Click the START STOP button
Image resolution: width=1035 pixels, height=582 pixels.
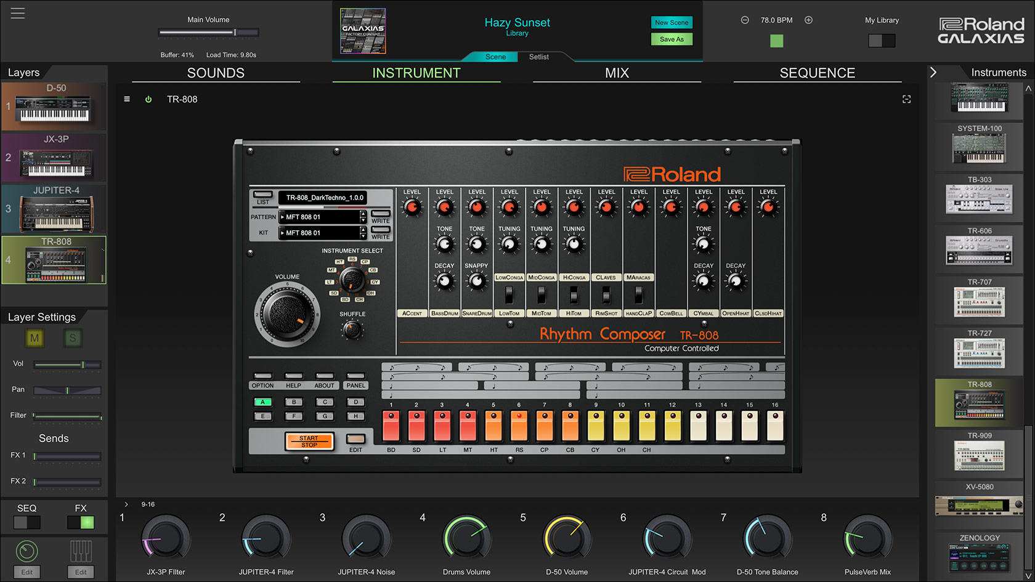click(309, 441)
